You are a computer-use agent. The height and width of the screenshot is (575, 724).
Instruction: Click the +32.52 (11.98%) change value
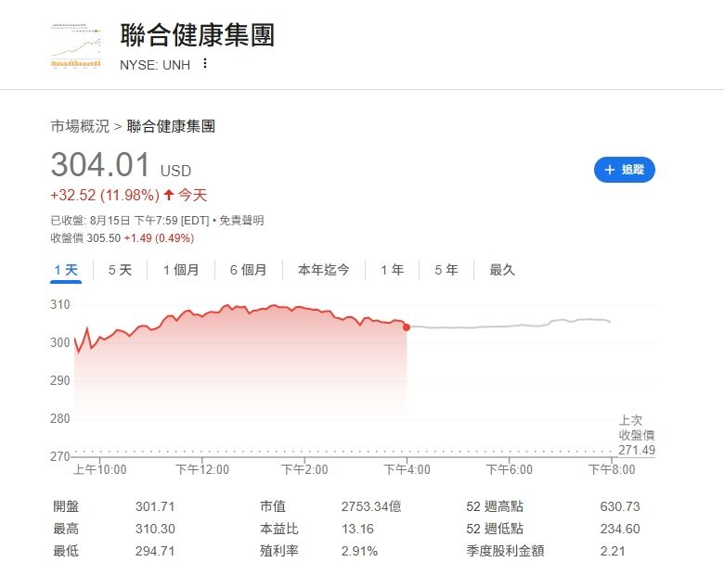[x=105, y=195]
